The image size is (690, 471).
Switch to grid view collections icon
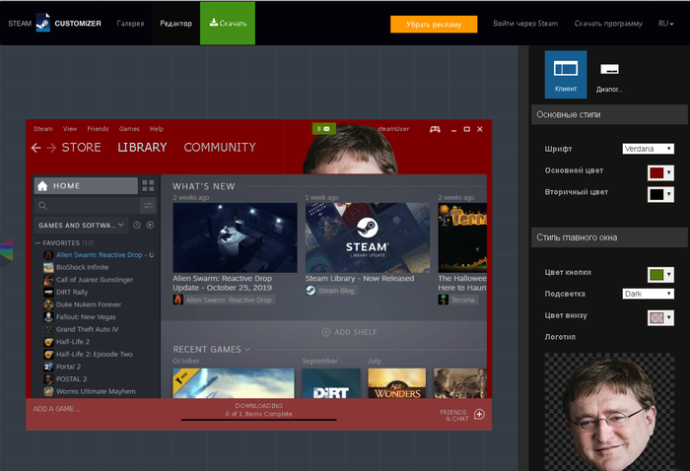pos(148,185)
